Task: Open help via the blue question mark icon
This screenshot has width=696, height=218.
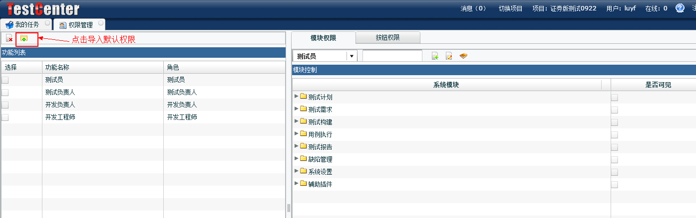Action: 680,8
